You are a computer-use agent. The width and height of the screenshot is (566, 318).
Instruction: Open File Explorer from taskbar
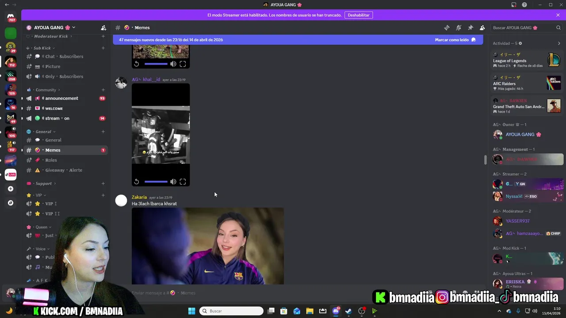[x=310, y=311]
